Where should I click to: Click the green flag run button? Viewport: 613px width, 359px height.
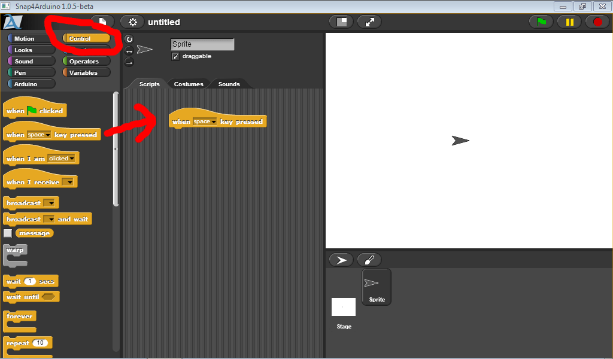pos(541,22)
